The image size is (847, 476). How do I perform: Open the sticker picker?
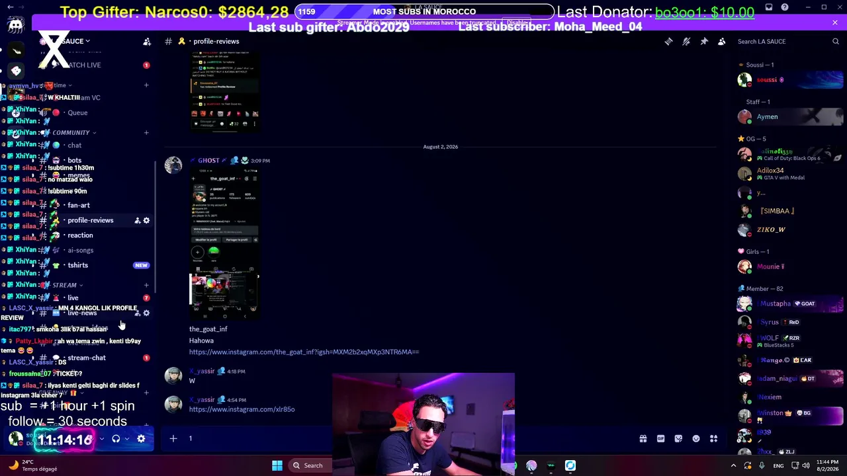pos(678,438)
